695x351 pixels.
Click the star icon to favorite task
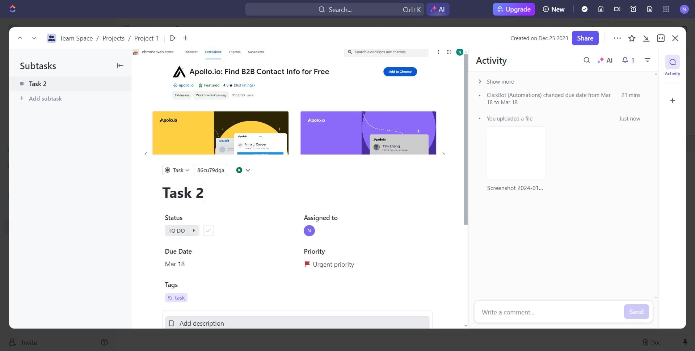click(632, 38)
